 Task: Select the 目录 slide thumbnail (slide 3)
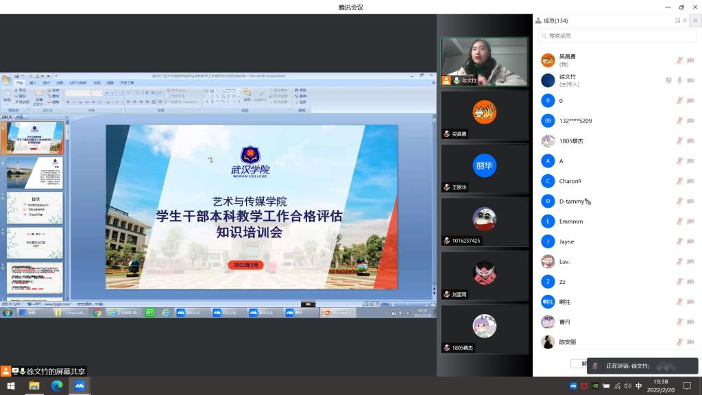(x=34, y=208)
